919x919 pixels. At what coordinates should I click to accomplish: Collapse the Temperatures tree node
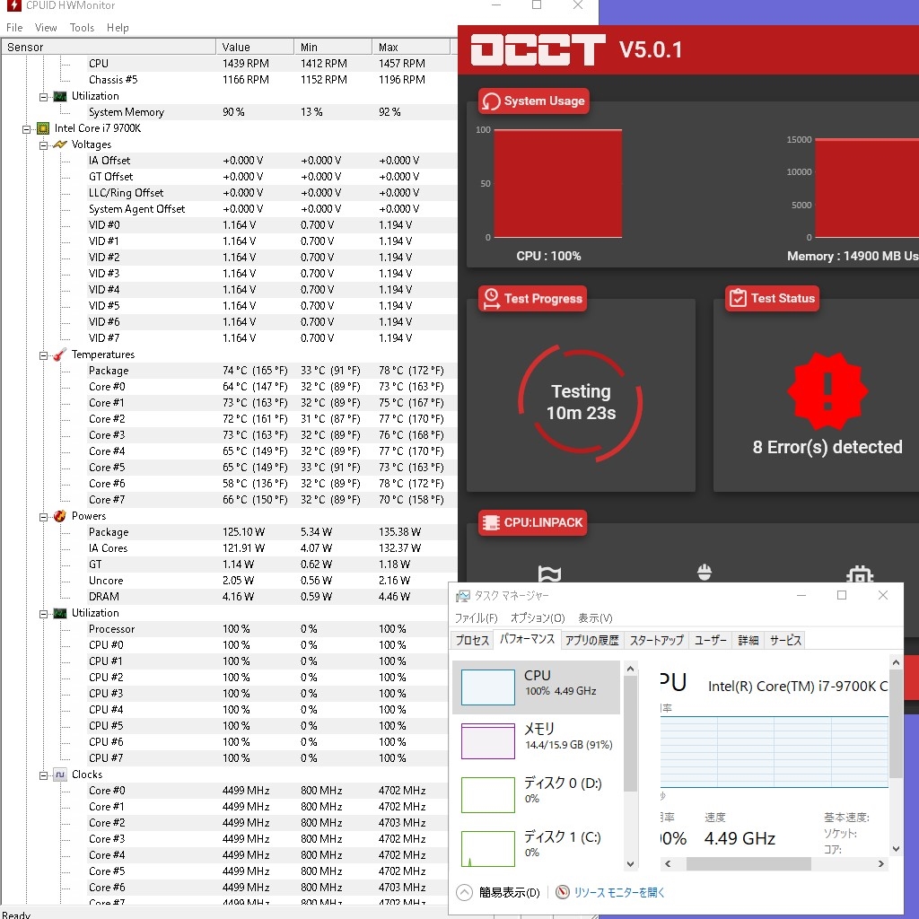(43, 355)
